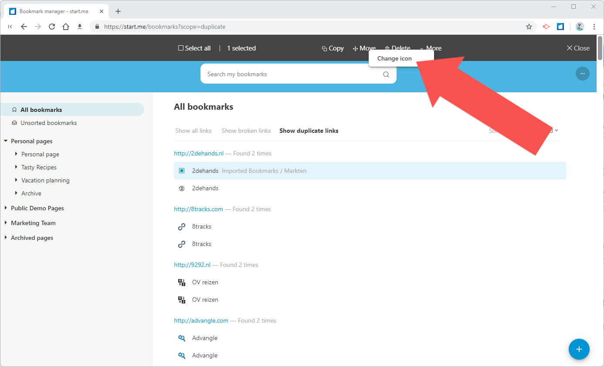Image resolution: width=604 pixels, height=367 pixels.
Task: Click the search magnifier icon in bookmarks search
Action: (386, 74)
